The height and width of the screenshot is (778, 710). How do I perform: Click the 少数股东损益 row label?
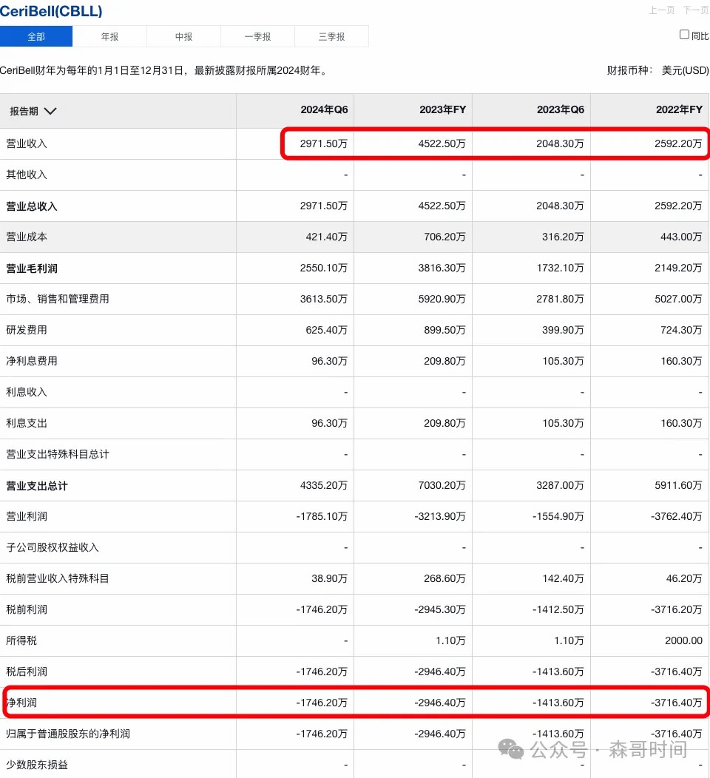[x=37, y=765]
